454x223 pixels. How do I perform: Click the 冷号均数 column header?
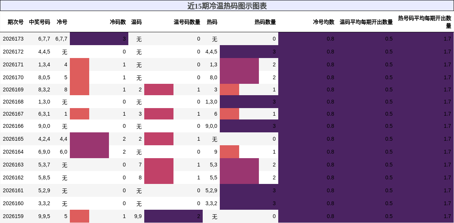[324, 22]
